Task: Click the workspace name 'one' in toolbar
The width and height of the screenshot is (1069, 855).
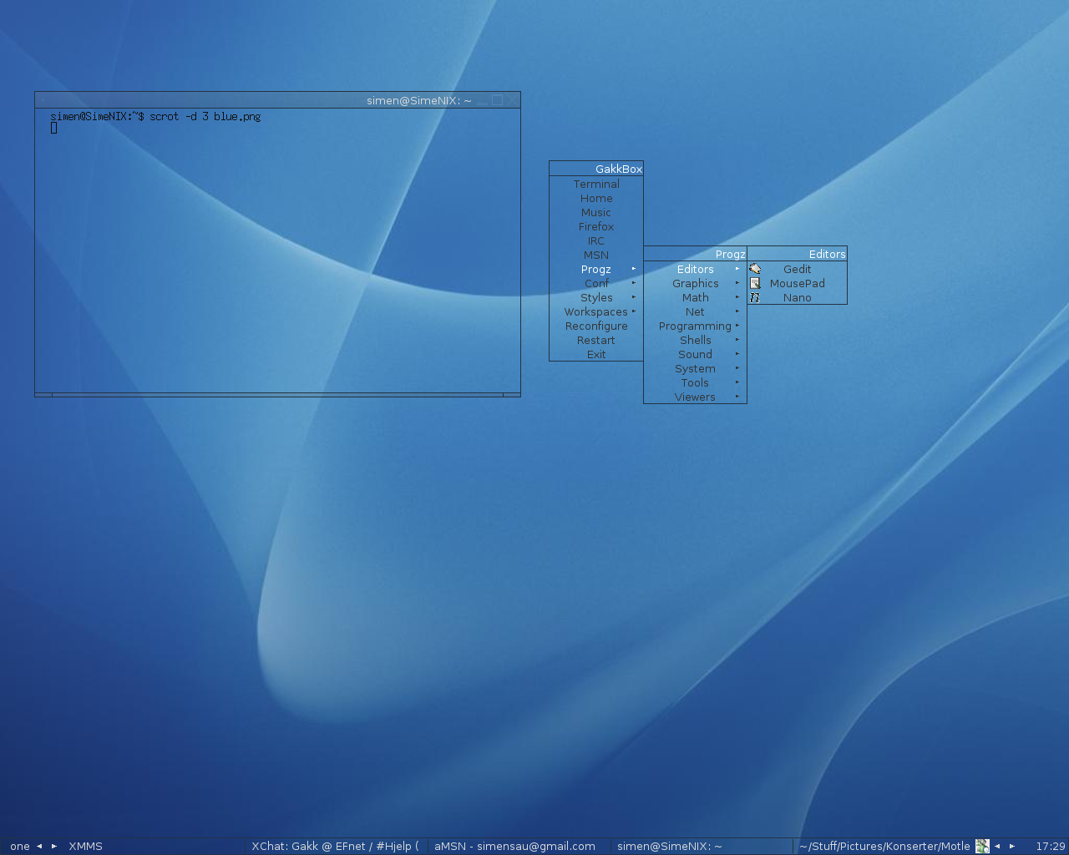Action: click(x=20, y=846)
